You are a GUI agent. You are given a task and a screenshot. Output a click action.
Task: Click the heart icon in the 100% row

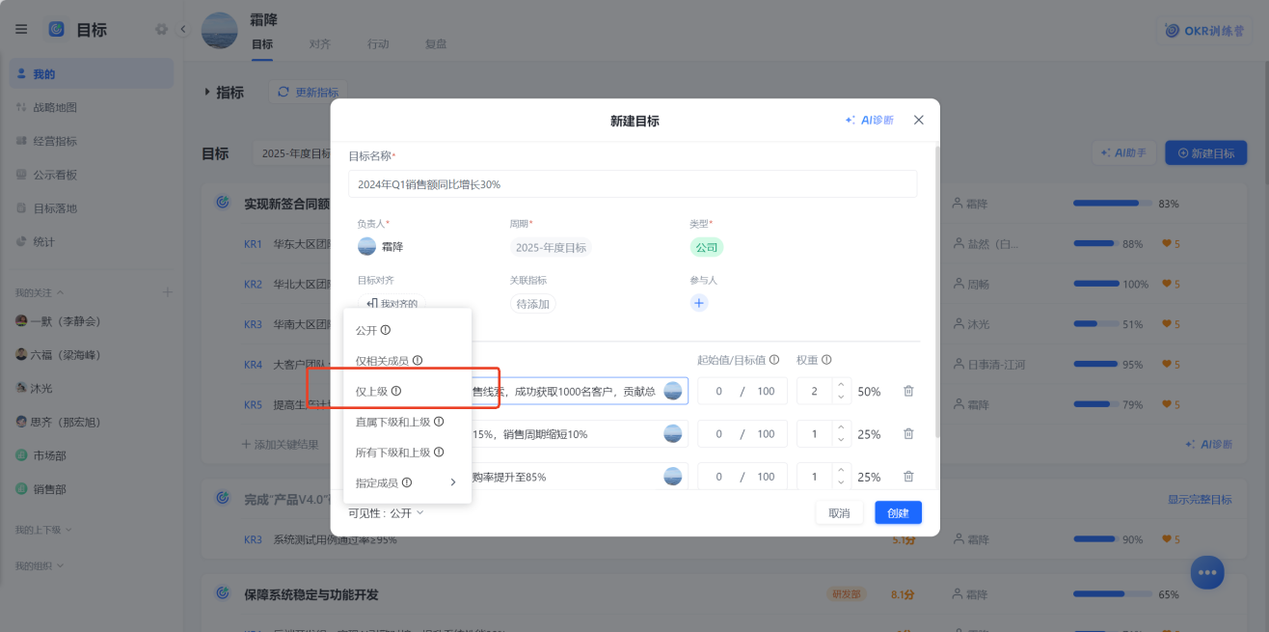[1167, 284]
